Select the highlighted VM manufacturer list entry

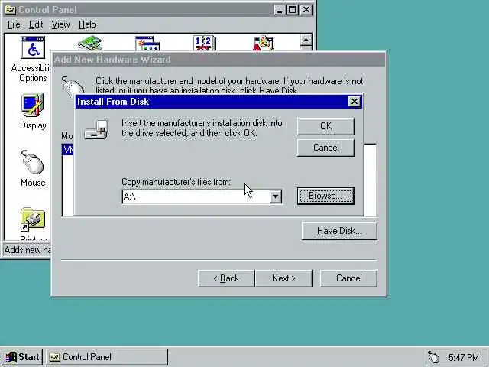tap(68, 150)
